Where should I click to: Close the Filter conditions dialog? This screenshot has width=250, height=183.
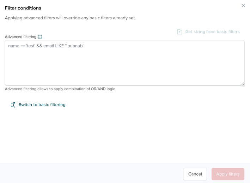tap(243, 6)
